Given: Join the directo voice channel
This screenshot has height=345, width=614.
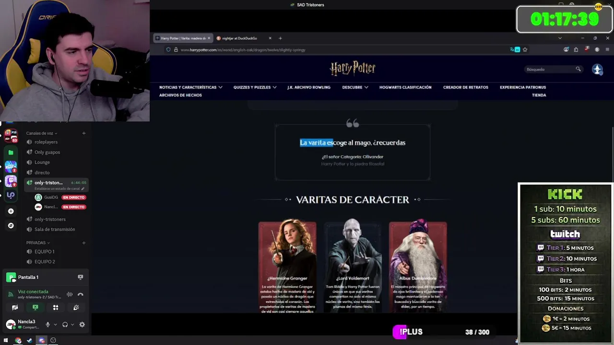Looking at the screenshot, I should tap(56, 172).
